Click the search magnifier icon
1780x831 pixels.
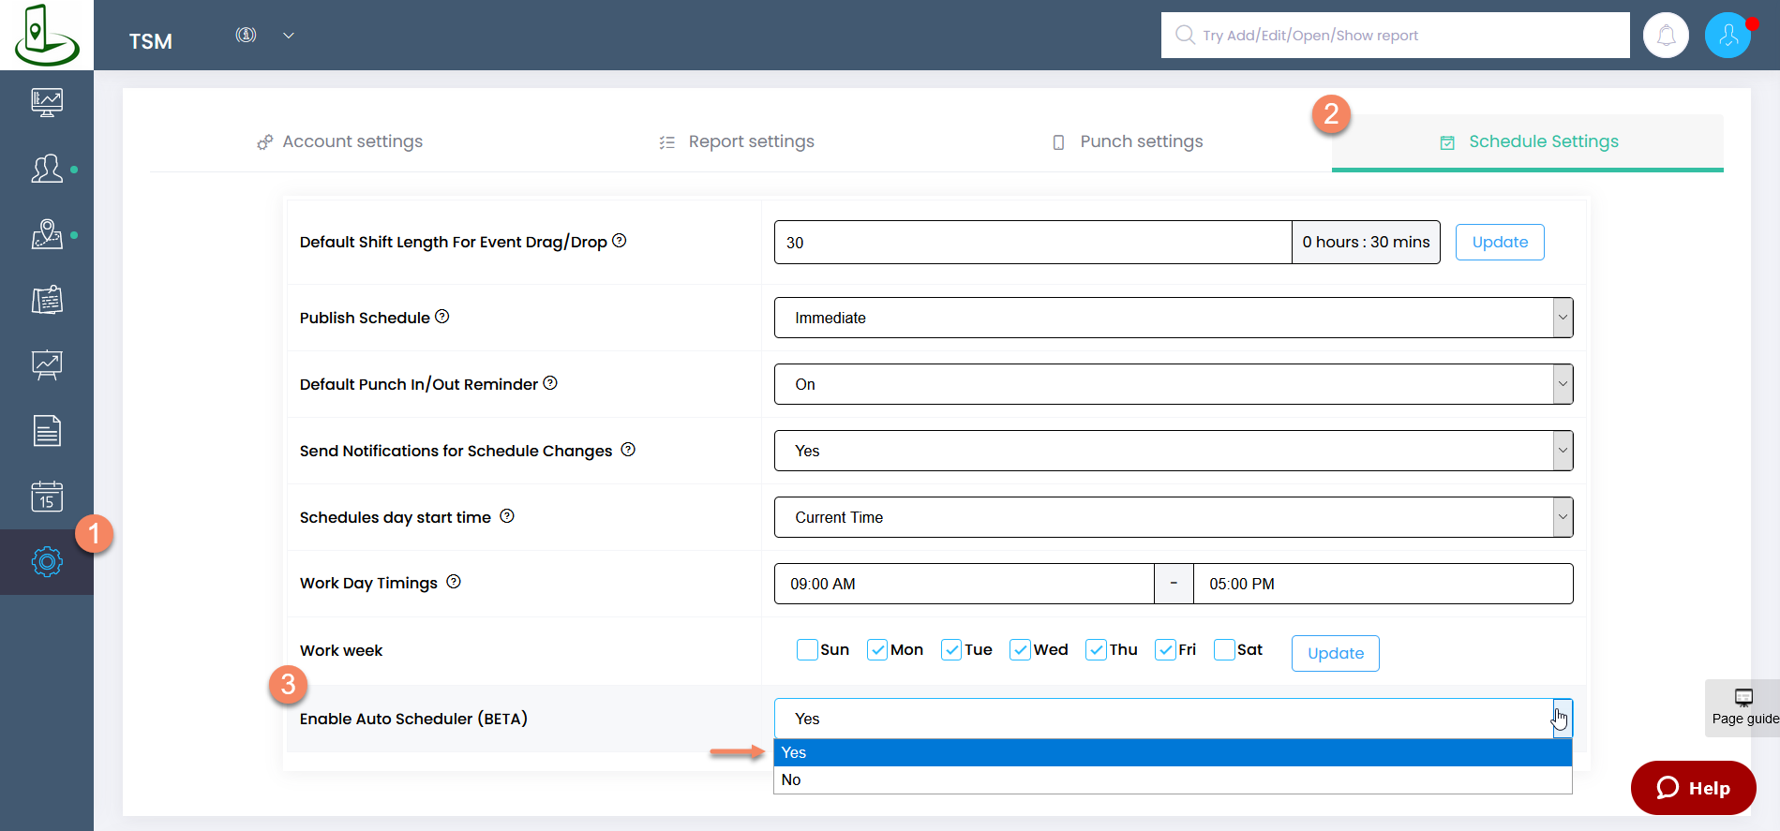(1185, 35)
